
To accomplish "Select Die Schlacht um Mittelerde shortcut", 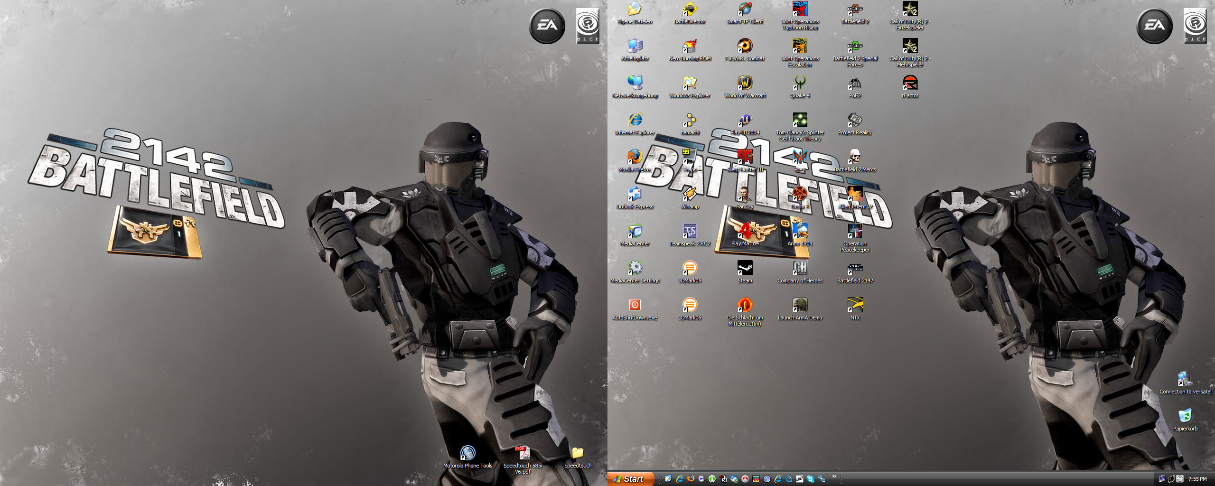I will tap(745, 312).
